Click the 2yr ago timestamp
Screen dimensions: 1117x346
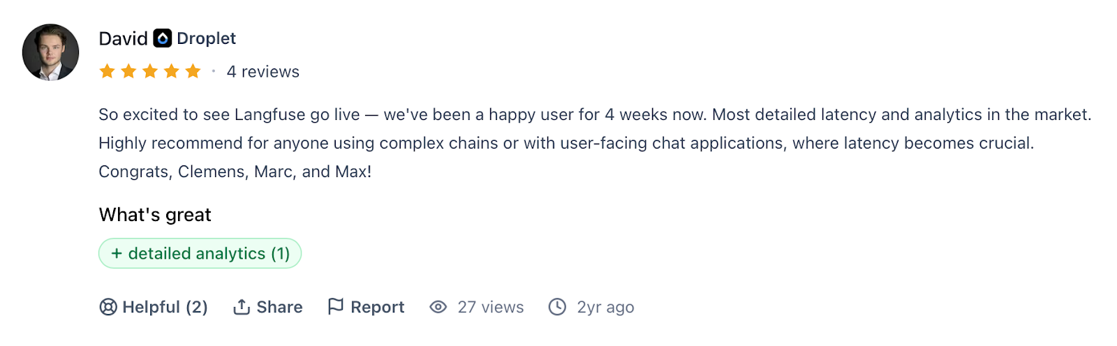click(x=605, y=307)
